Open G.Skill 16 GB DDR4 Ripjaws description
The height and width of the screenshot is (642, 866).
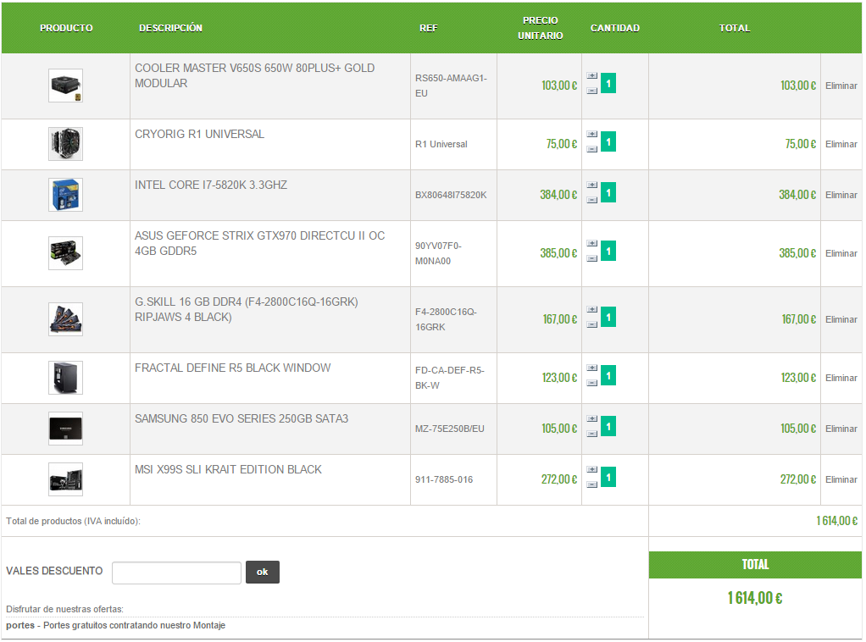[x=247, y=310]
